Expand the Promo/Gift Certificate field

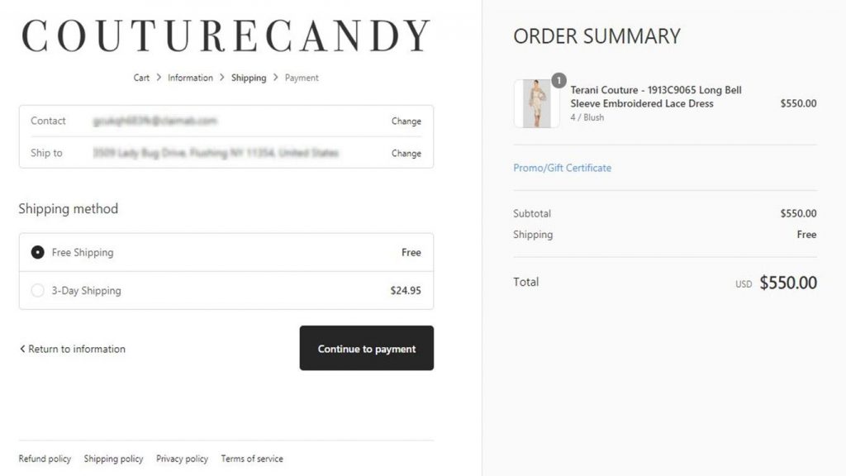pos(562,168)
